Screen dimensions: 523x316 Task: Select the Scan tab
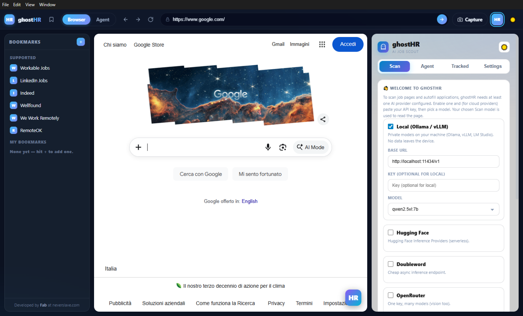tap(395, 66)
